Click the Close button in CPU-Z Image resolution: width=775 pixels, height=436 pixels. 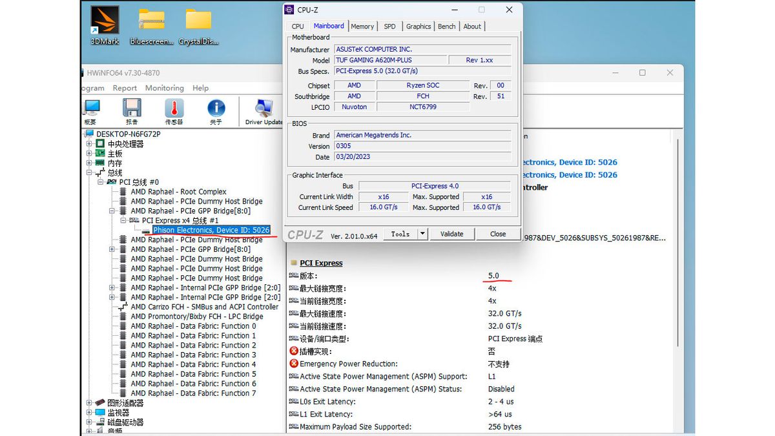(498, 234)
